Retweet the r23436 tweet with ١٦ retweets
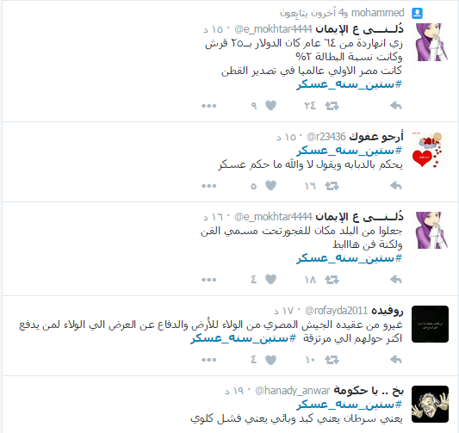Screen dimensions: 459x433 332,186
